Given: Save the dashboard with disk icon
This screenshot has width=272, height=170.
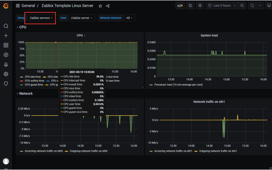Looking at the screenshot, I should tap(190, 6).
